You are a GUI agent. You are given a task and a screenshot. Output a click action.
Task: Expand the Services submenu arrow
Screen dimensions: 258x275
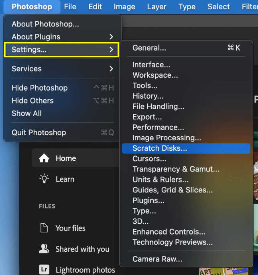tap(111, 69)
